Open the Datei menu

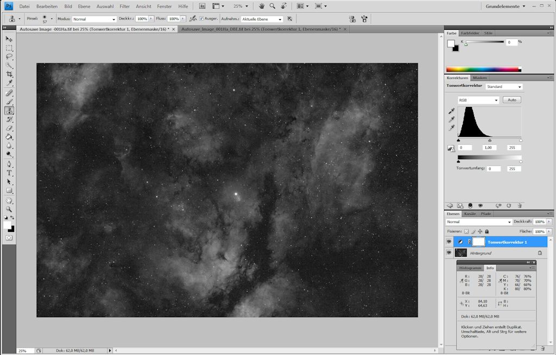point(24,7)
